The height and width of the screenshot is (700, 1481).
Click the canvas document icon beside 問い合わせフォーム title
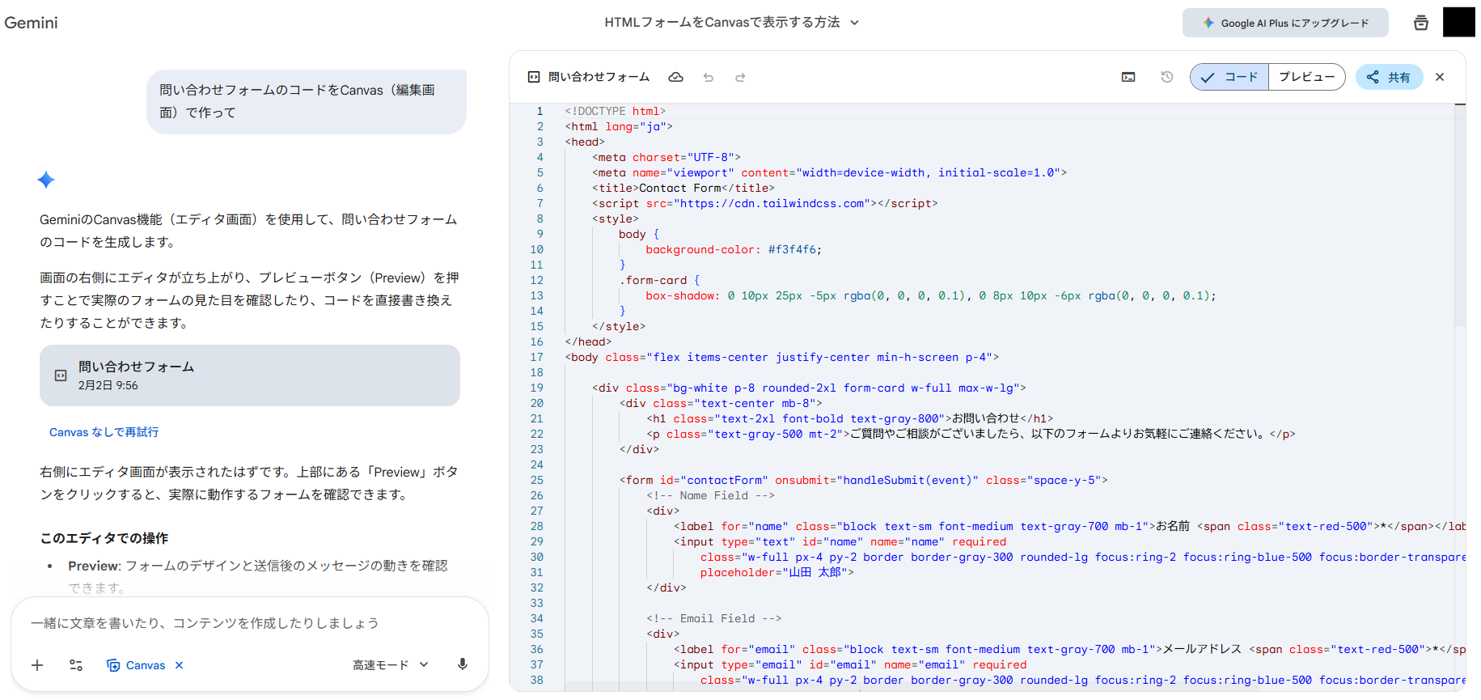[x=534, y=77]
